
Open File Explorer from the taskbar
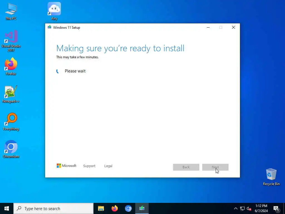(x=101, y=208)
